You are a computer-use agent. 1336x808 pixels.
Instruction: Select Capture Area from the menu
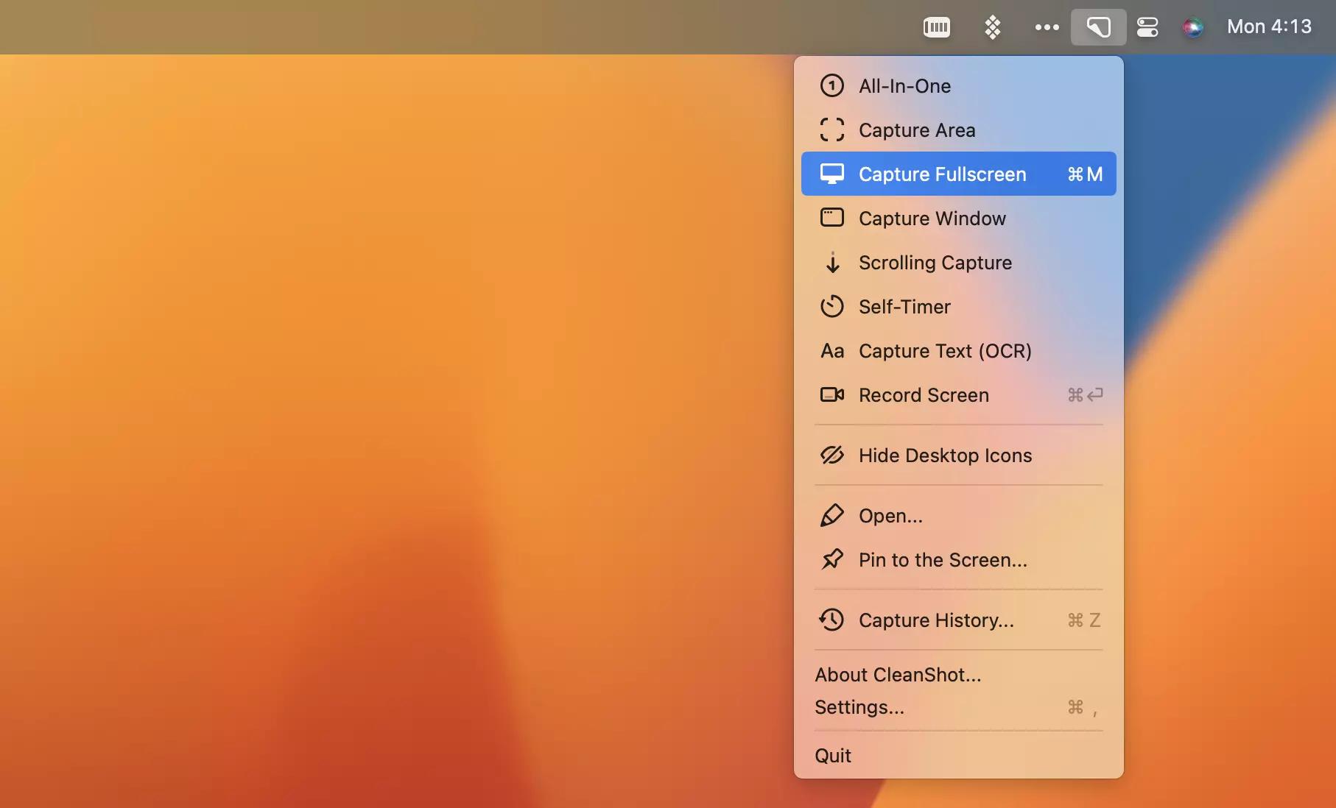click(x=959, y=130)
